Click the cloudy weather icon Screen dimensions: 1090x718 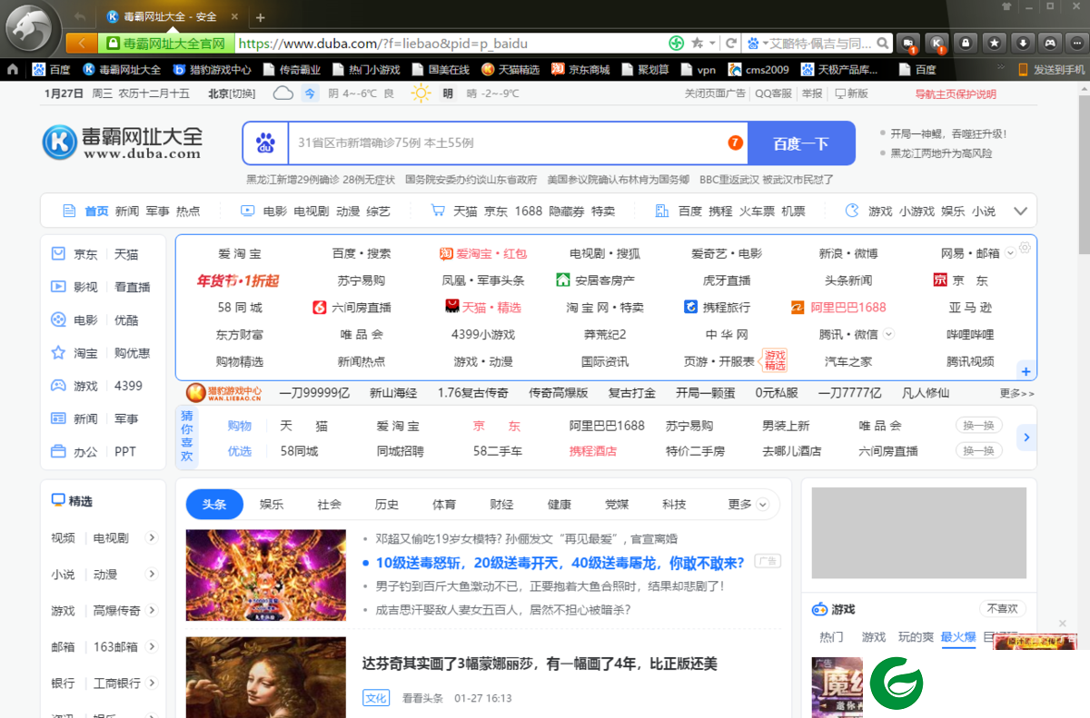(x=283, y=93)
